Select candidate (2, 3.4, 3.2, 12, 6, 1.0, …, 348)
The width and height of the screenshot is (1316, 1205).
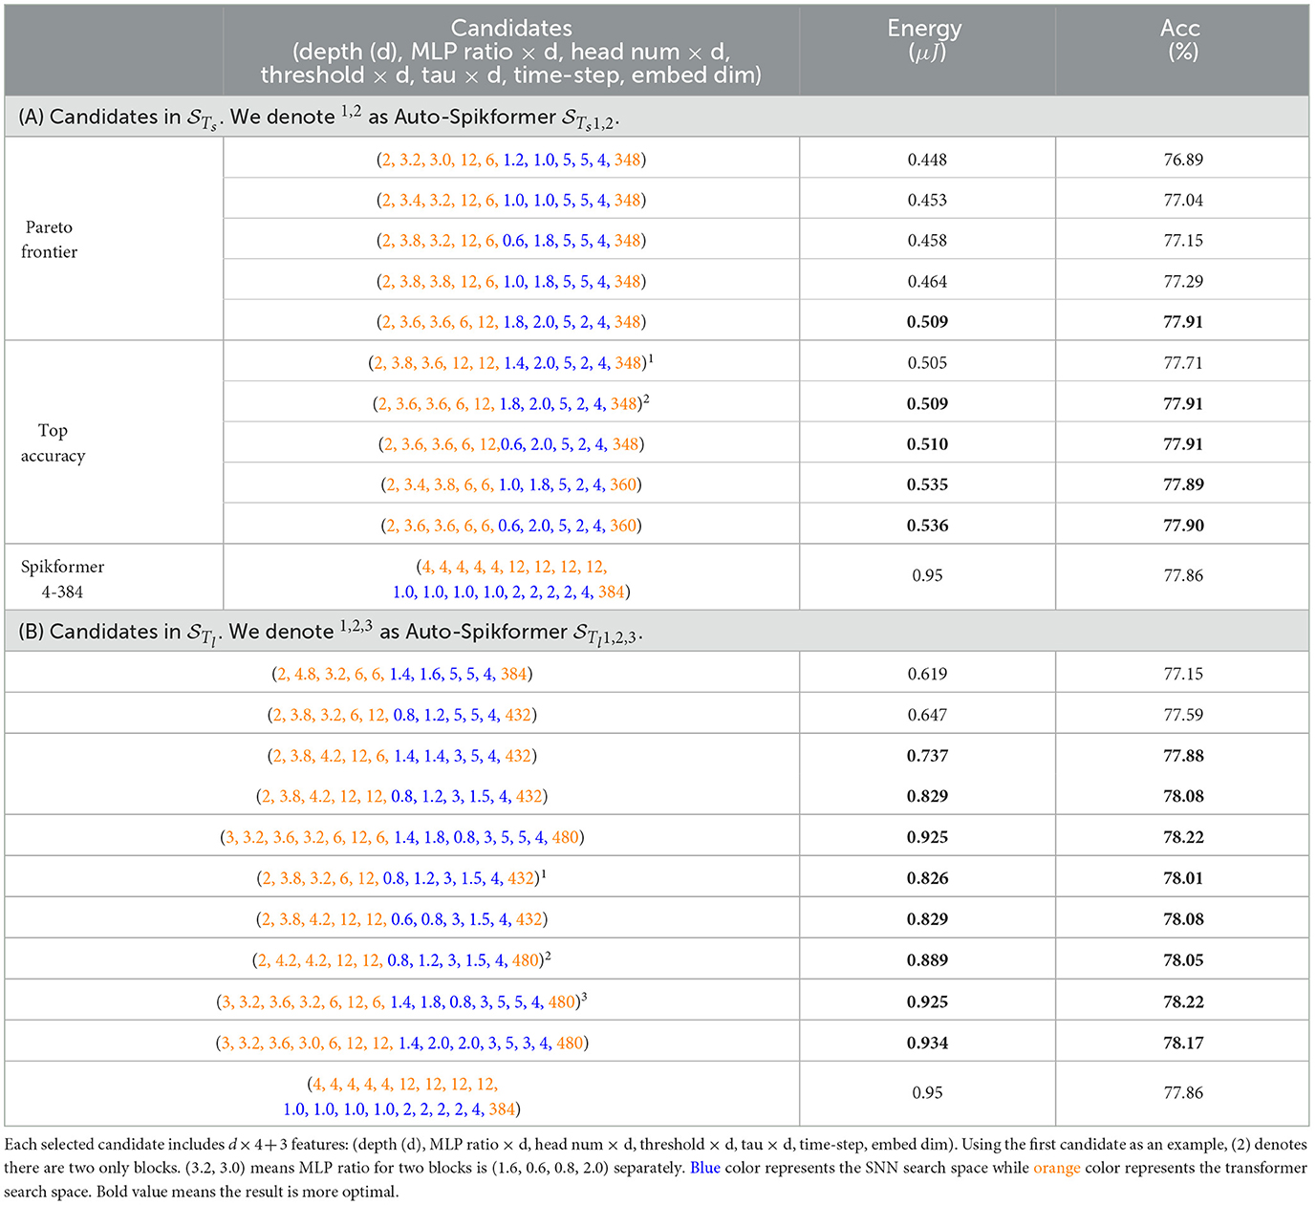511,200
